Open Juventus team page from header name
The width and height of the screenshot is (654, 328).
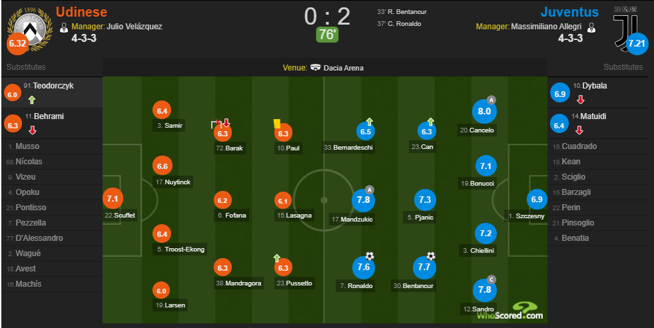[x=569, y=12]
